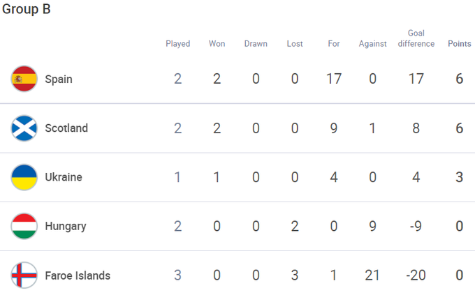Click the Points column header

(460, 43)
